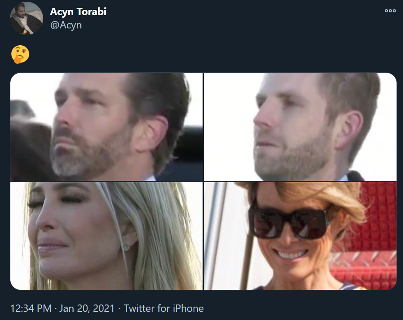Click the Jan 20, 2021 date text

87,308
